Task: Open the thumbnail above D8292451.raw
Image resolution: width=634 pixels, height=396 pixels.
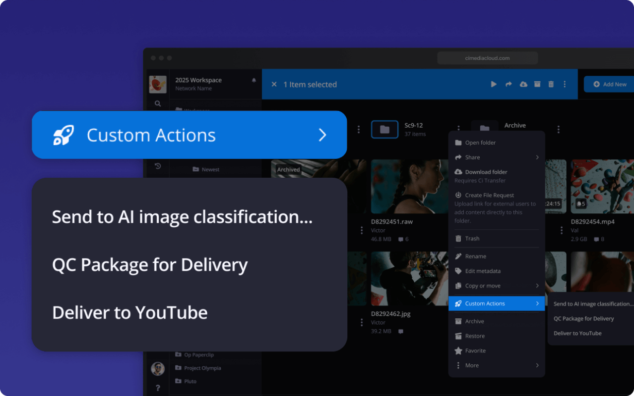Action: (409, 186)
